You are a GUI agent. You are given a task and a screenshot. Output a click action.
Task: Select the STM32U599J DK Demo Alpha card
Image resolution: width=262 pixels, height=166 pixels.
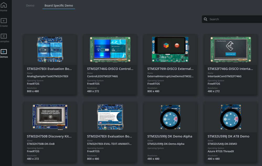(170, 117)
